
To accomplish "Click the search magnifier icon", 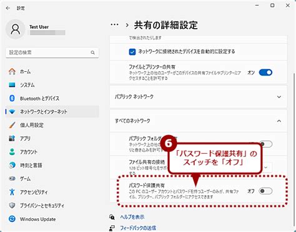I will (92, 53).
